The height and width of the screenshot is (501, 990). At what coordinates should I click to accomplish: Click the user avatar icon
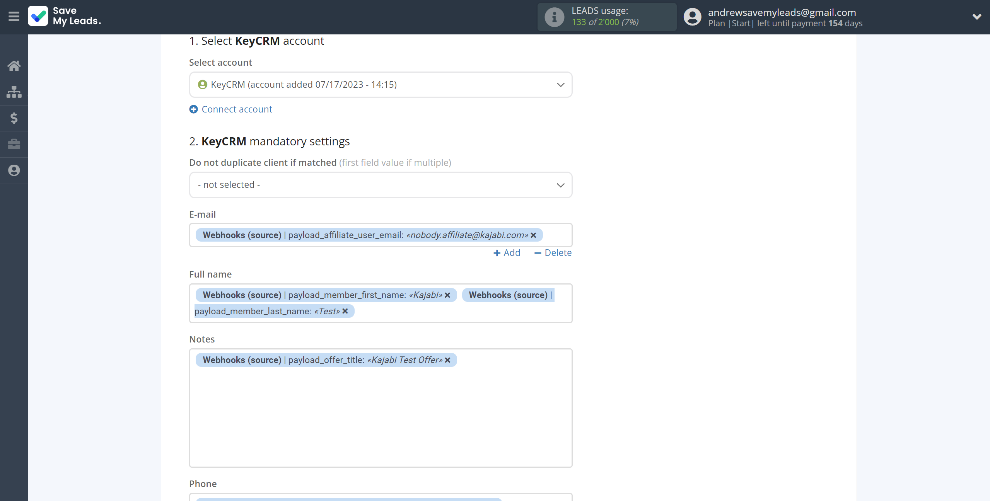point(692,17)
